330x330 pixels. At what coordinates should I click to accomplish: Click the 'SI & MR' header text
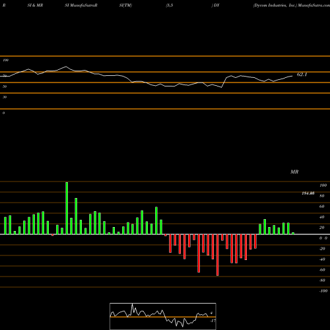point(35,5)
